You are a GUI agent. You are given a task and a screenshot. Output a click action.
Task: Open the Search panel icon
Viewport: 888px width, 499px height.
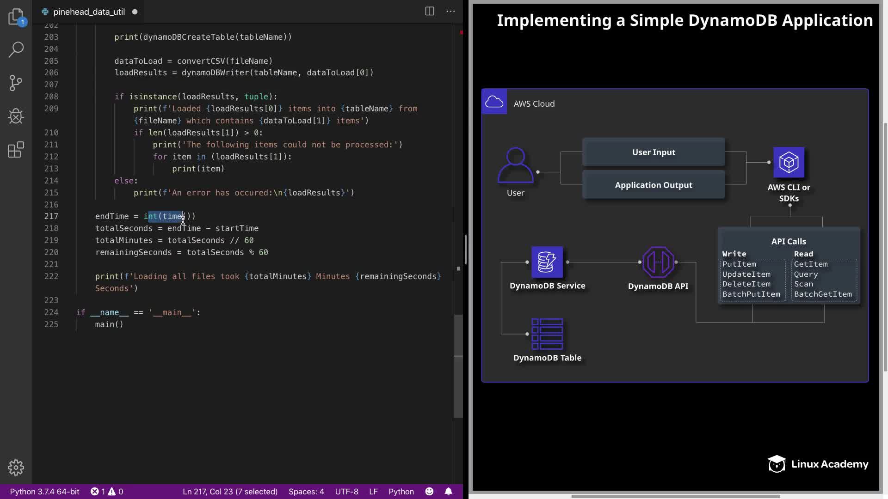click(x=16, y=49)
